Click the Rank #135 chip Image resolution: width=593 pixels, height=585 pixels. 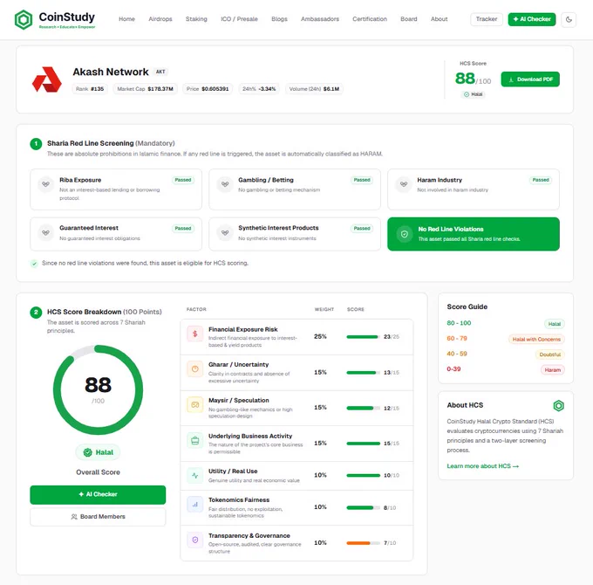(x=90, y=89)
